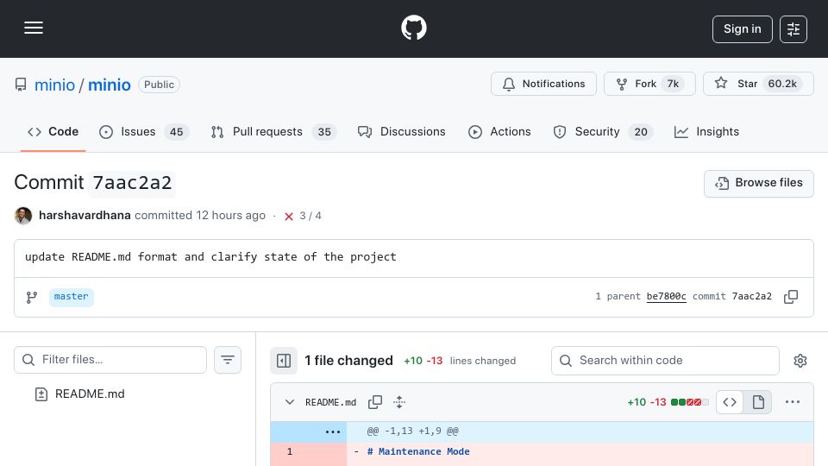Viewport: 828px width, 466px height.
Task: Open the file filter options button
Action: tap(228, 360)
